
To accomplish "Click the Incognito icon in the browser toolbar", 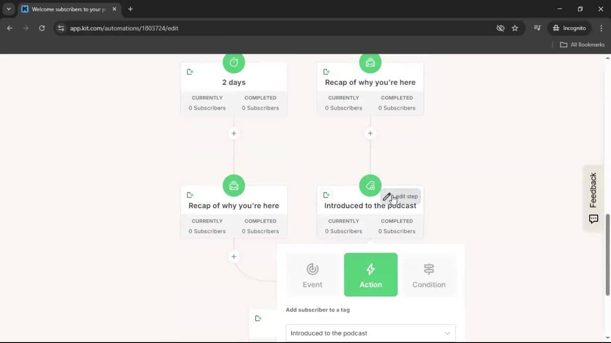I will pos(557,28).
